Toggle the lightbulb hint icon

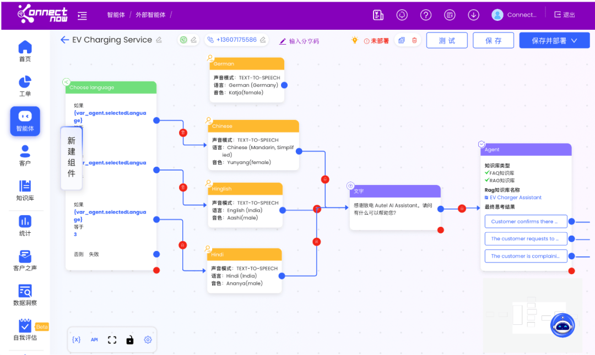355,40
